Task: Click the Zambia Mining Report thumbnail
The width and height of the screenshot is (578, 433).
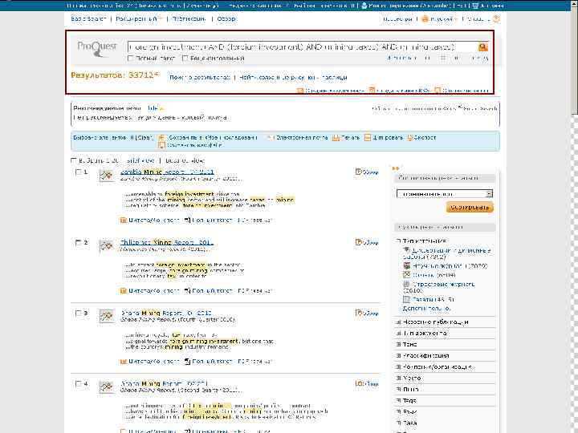Action: point(107,176)
